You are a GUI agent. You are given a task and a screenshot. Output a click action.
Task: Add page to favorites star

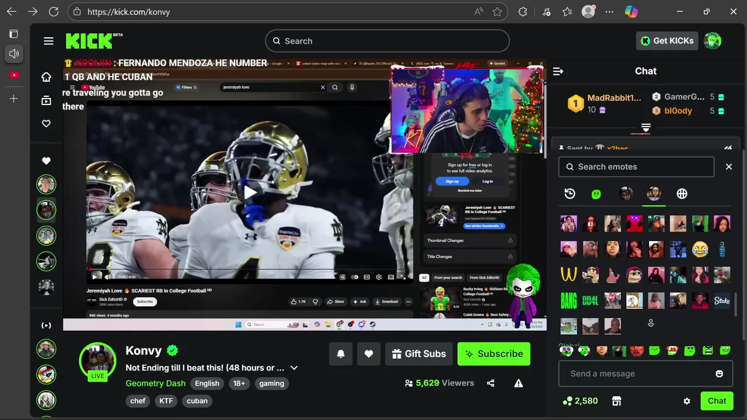[x=497, y=12]
